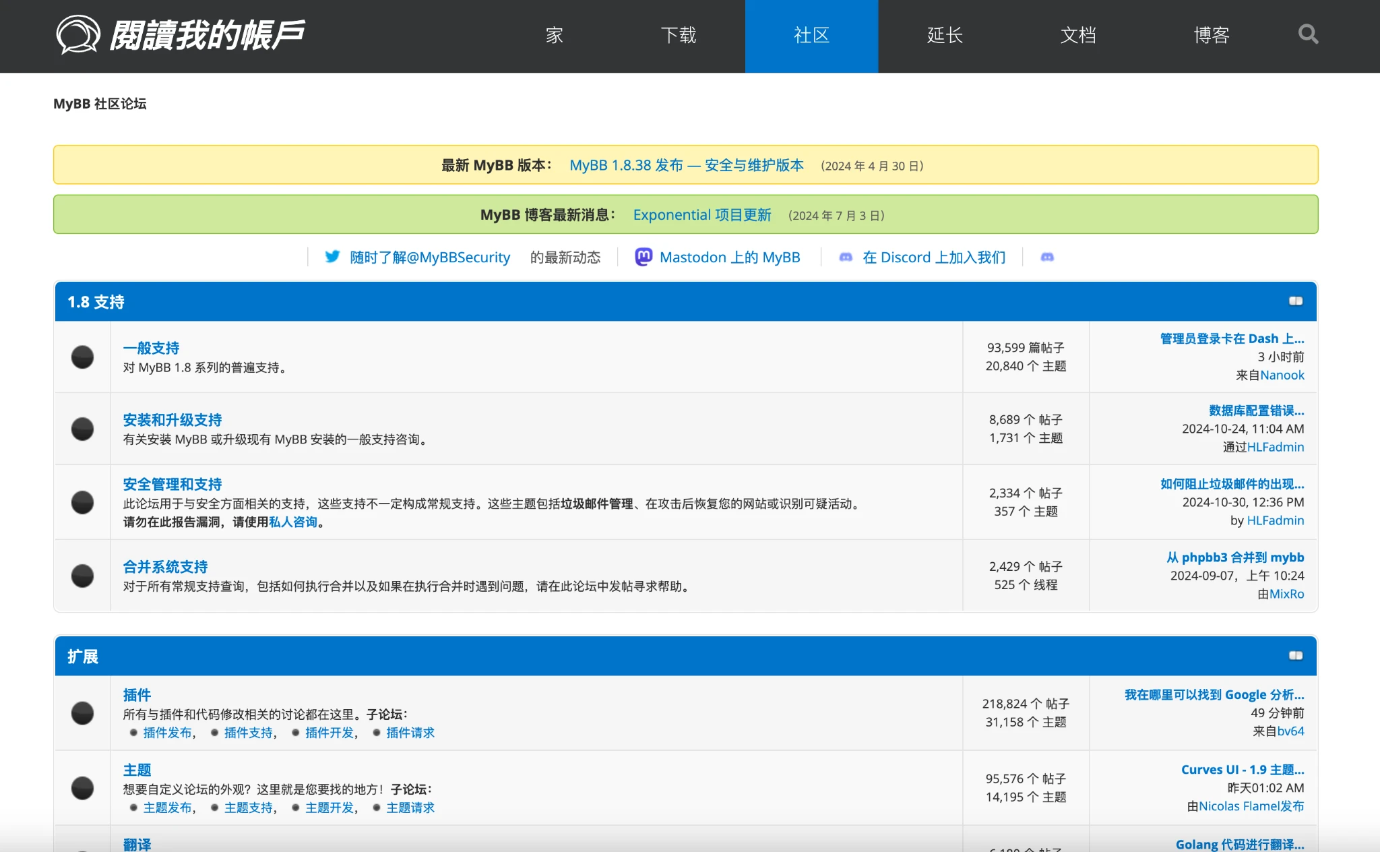The image size is (1380, 852).
Task: Click the search magnifier icon
Action: click(x=1308, y=34)
